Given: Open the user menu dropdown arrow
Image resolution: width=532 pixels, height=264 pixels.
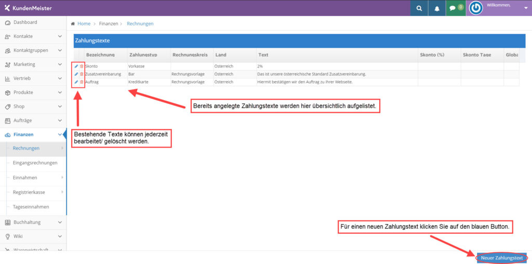Looking at the screenshot, I should pyautogui.click(x=526, y=7).
